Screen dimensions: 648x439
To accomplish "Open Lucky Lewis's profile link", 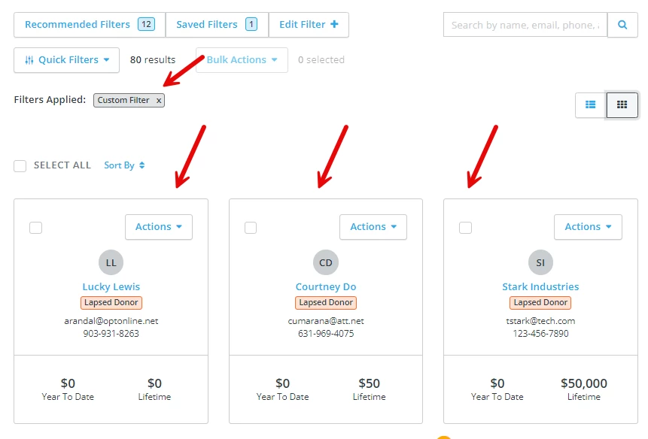I will pos(111,286).
